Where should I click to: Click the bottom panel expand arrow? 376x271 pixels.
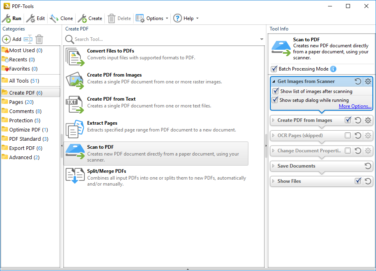coord(188,269)
